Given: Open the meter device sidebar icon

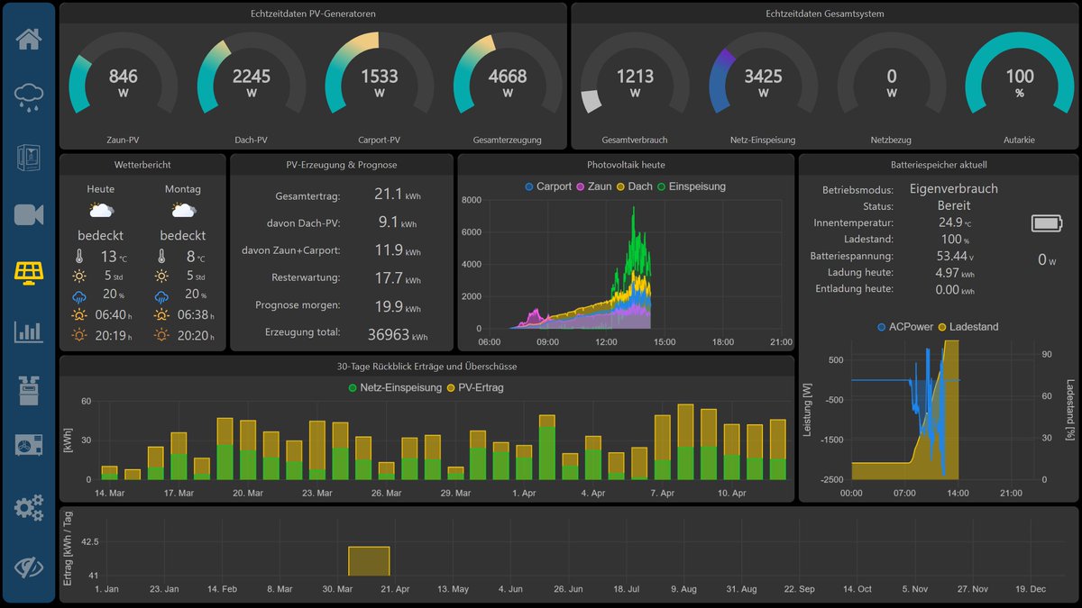Looking at the screenshot, I should pyautogui.click(x=29, y=390).
